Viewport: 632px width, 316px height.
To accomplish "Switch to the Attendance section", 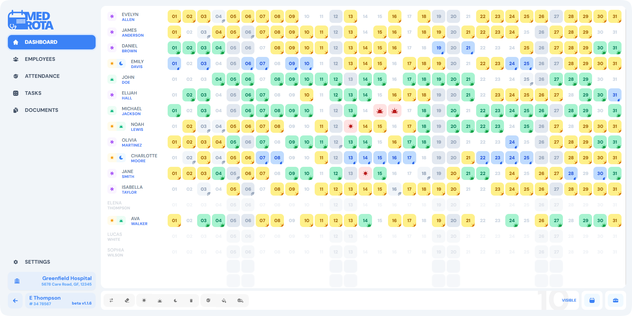I will coord(42,76).
